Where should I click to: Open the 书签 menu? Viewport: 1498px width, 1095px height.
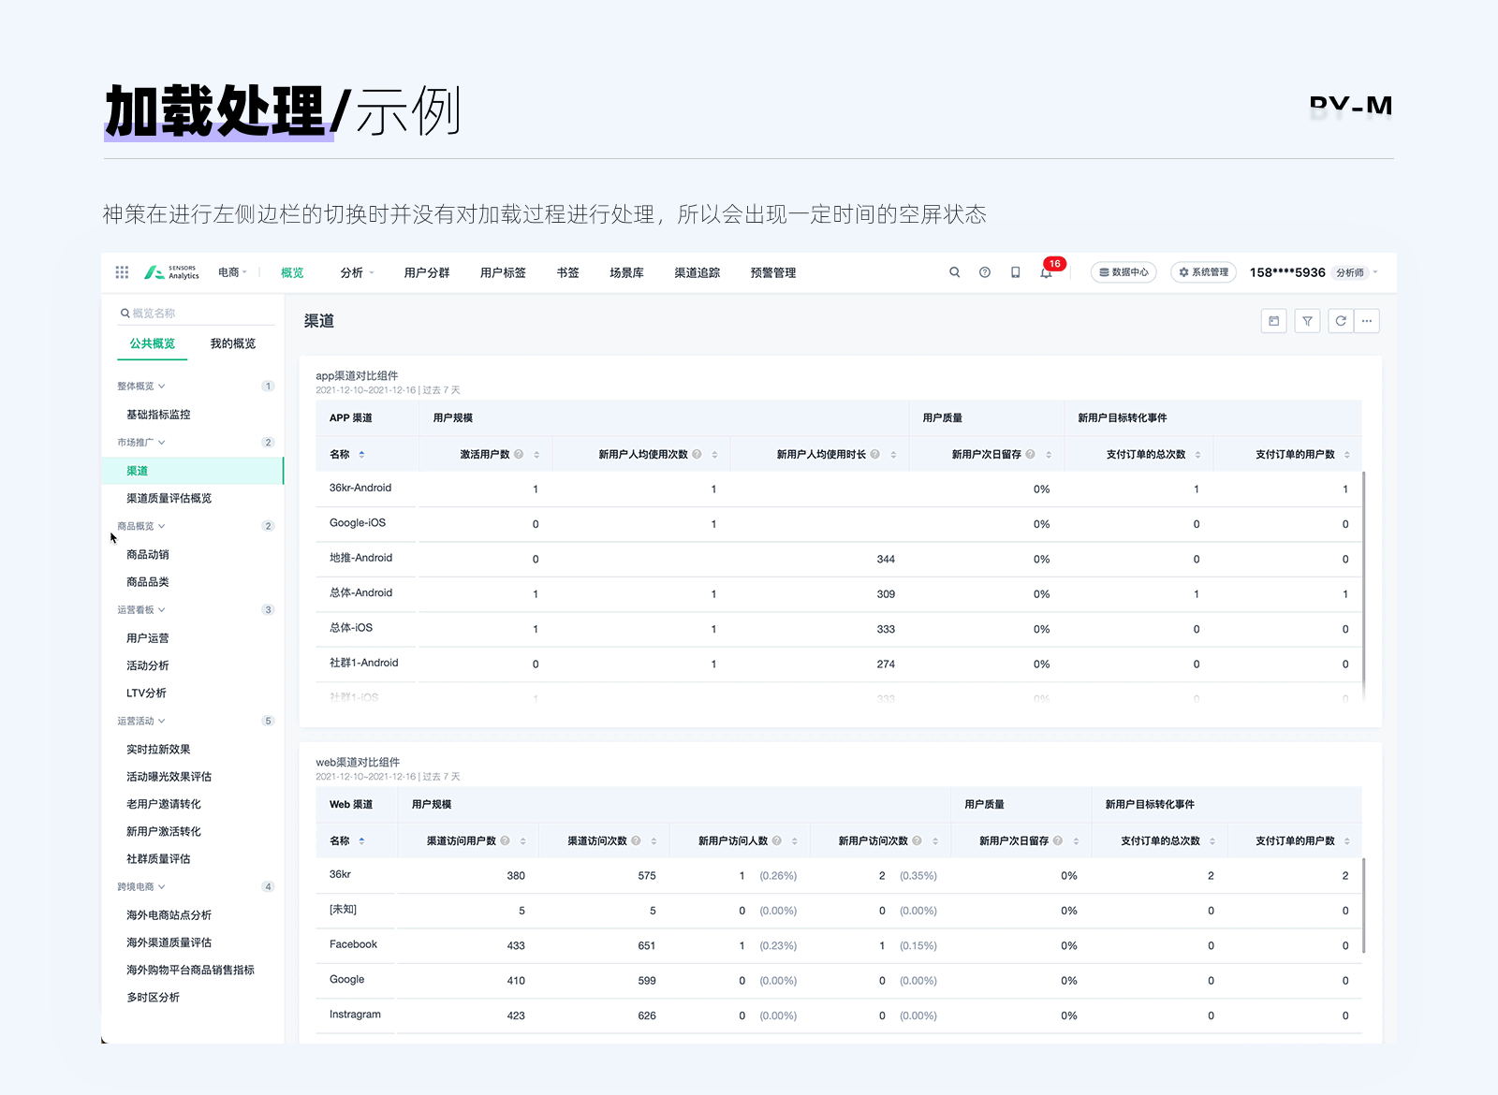568,272
